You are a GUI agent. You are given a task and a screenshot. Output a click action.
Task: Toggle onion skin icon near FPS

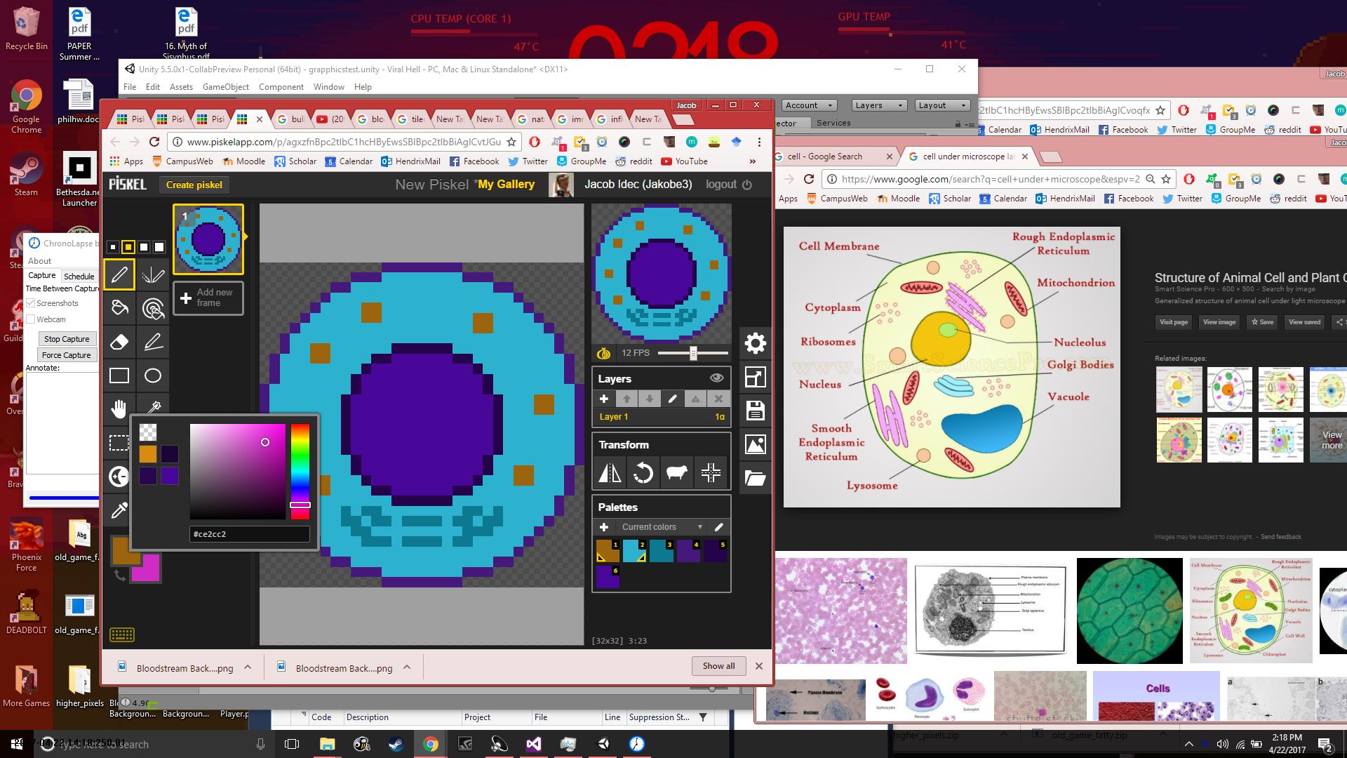pyautogui.click(x=603, y=353)
